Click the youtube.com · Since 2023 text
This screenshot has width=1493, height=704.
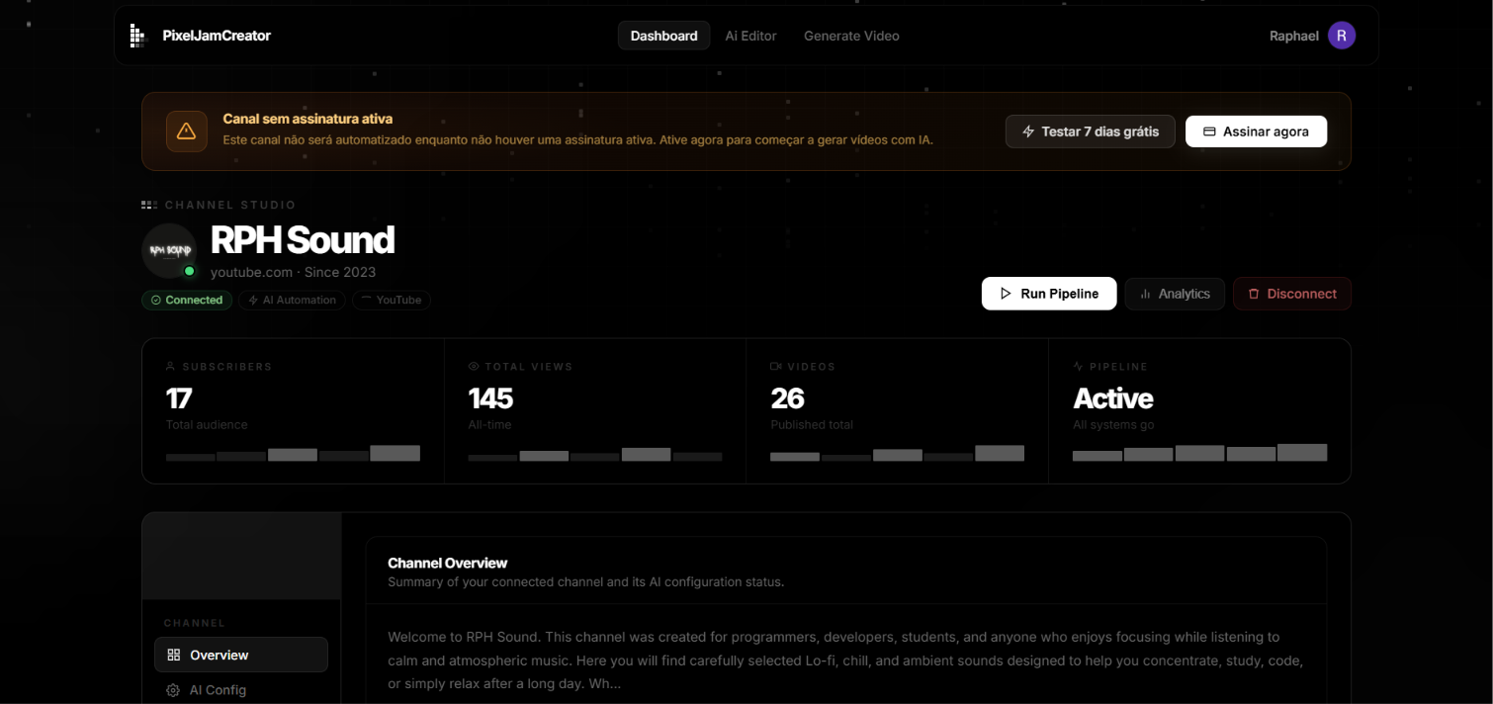[293, 272]
